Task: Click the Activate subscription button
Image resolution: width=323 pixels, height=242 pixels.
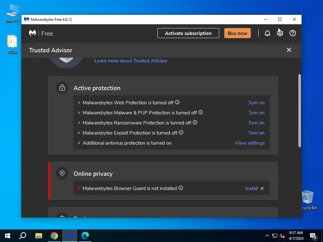Action: 188,33
